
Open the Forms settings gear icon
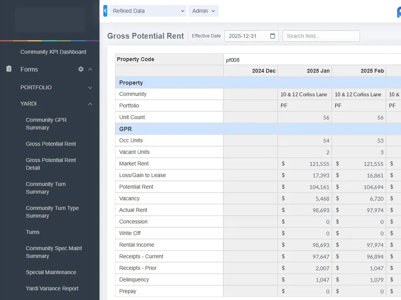pyautogui.click(x=81, y=69)
